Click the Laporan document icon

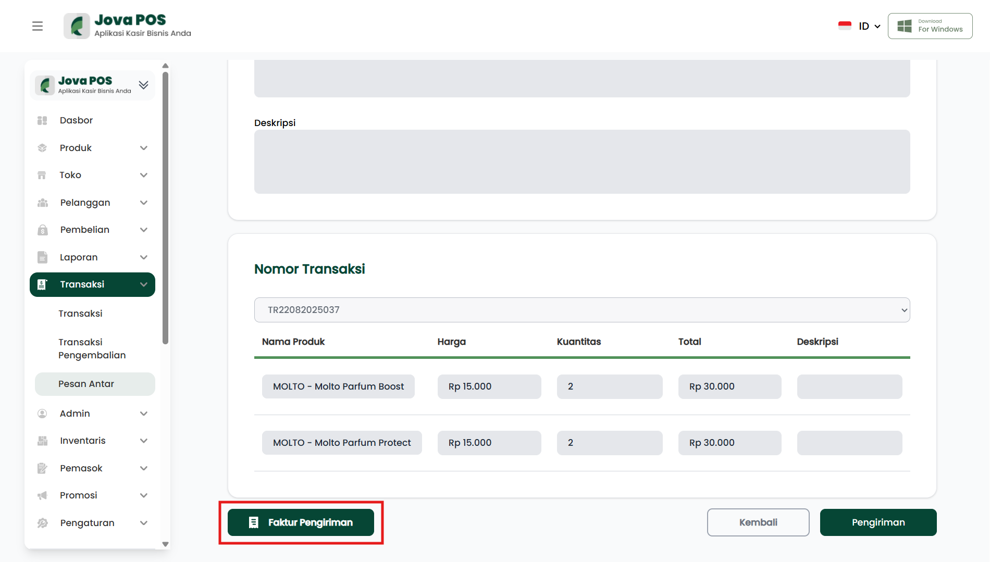42,257
